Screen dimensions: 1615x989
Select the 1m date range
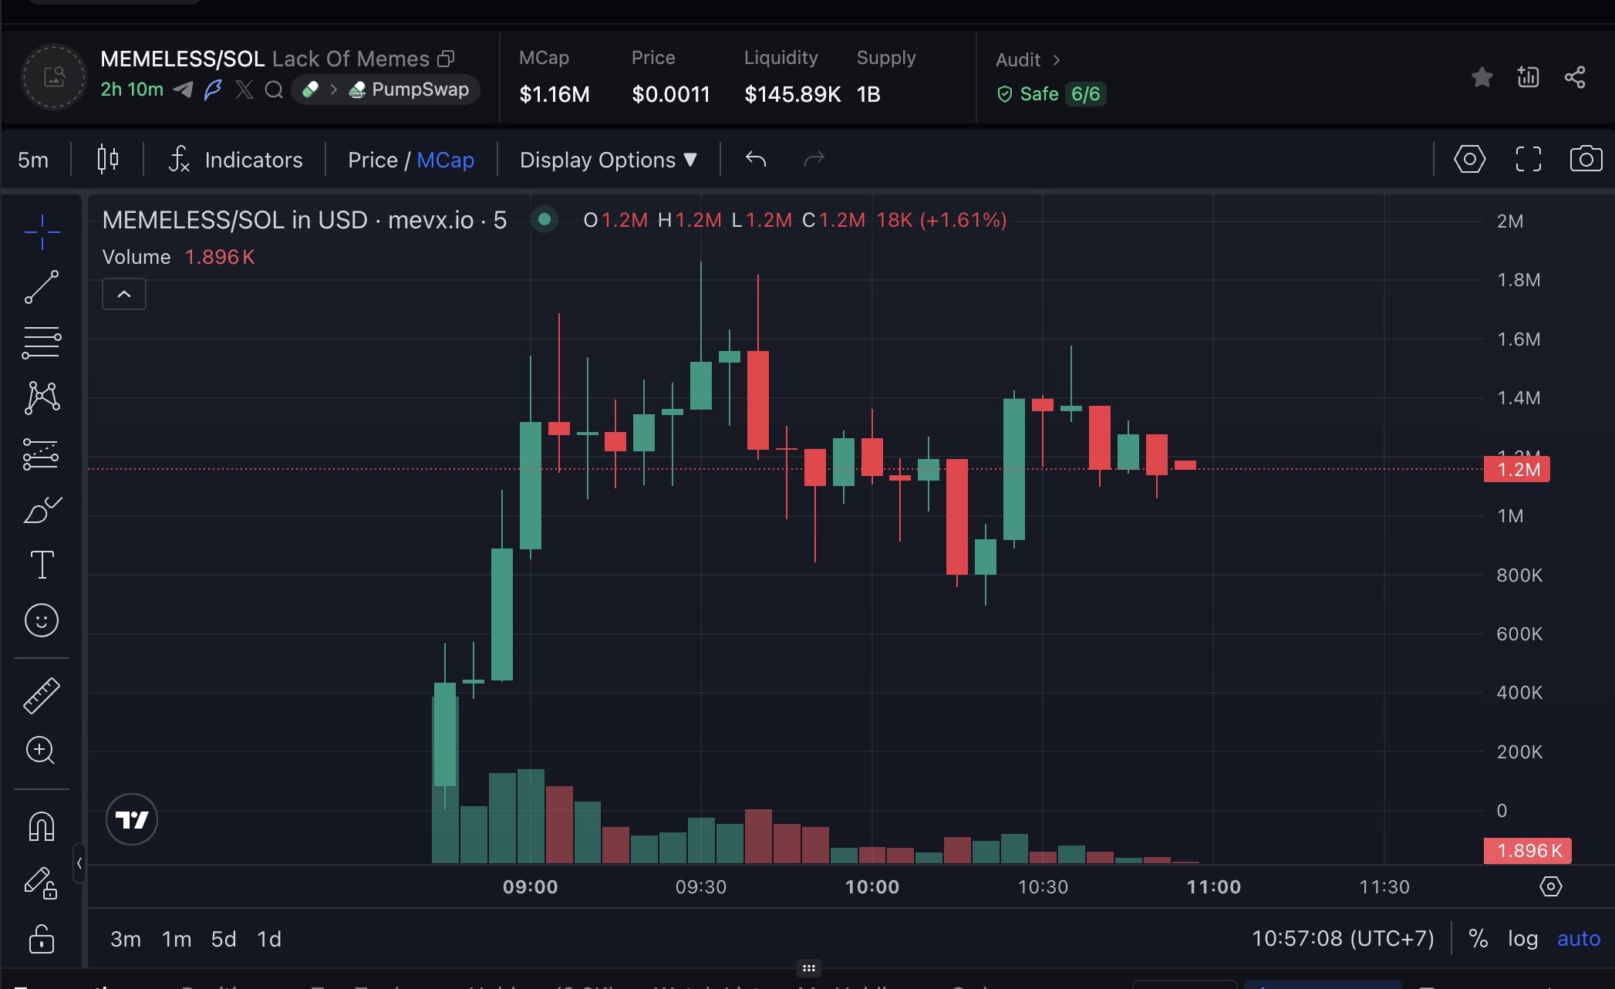click(x=177, y=939)
